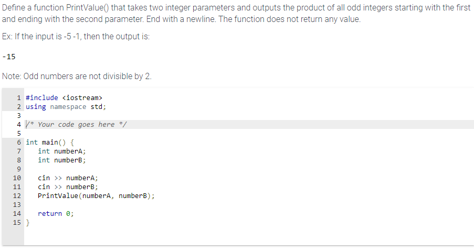
Task: Click the 'using namespace std;' line
Action: (x=66, y=107)
